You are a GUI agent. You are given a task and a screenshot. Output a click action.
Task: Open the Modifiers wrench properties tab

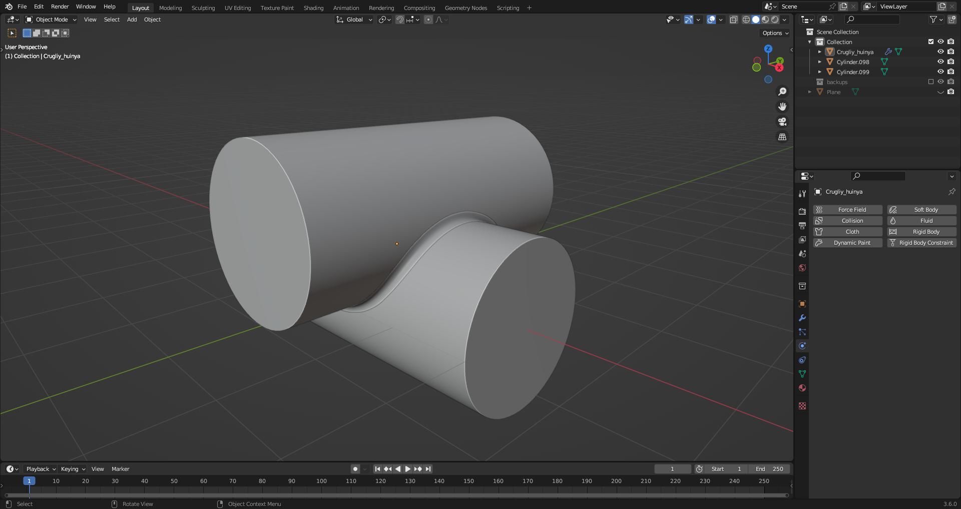click(x=802, y=318)
